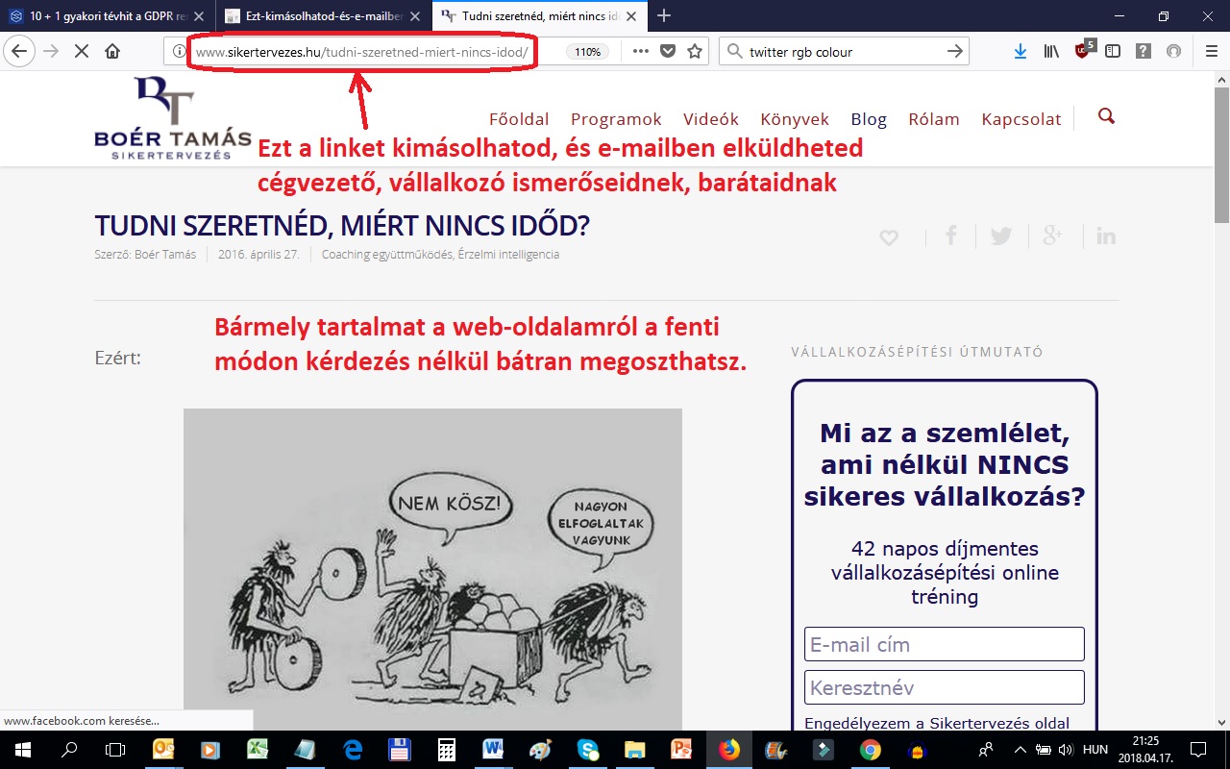
Task: Open the site search magnifier
Action: pyautogui.click(x=1106, y=116)
